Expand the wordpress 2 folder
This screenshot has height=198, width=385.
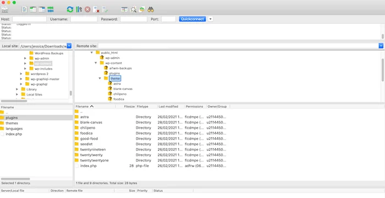click(x=21, y=73)
